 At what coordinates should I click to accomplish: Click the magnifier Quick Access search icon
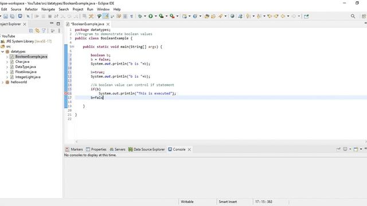pyautogui.click(x=353, y=16)
